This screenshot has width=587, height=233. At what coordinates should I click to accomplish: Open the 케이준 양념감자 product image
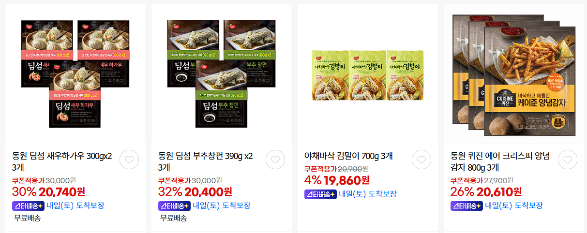click(x=513, y=75)
